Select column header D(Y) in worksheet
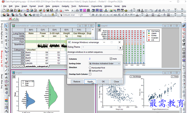 point(54,30)
